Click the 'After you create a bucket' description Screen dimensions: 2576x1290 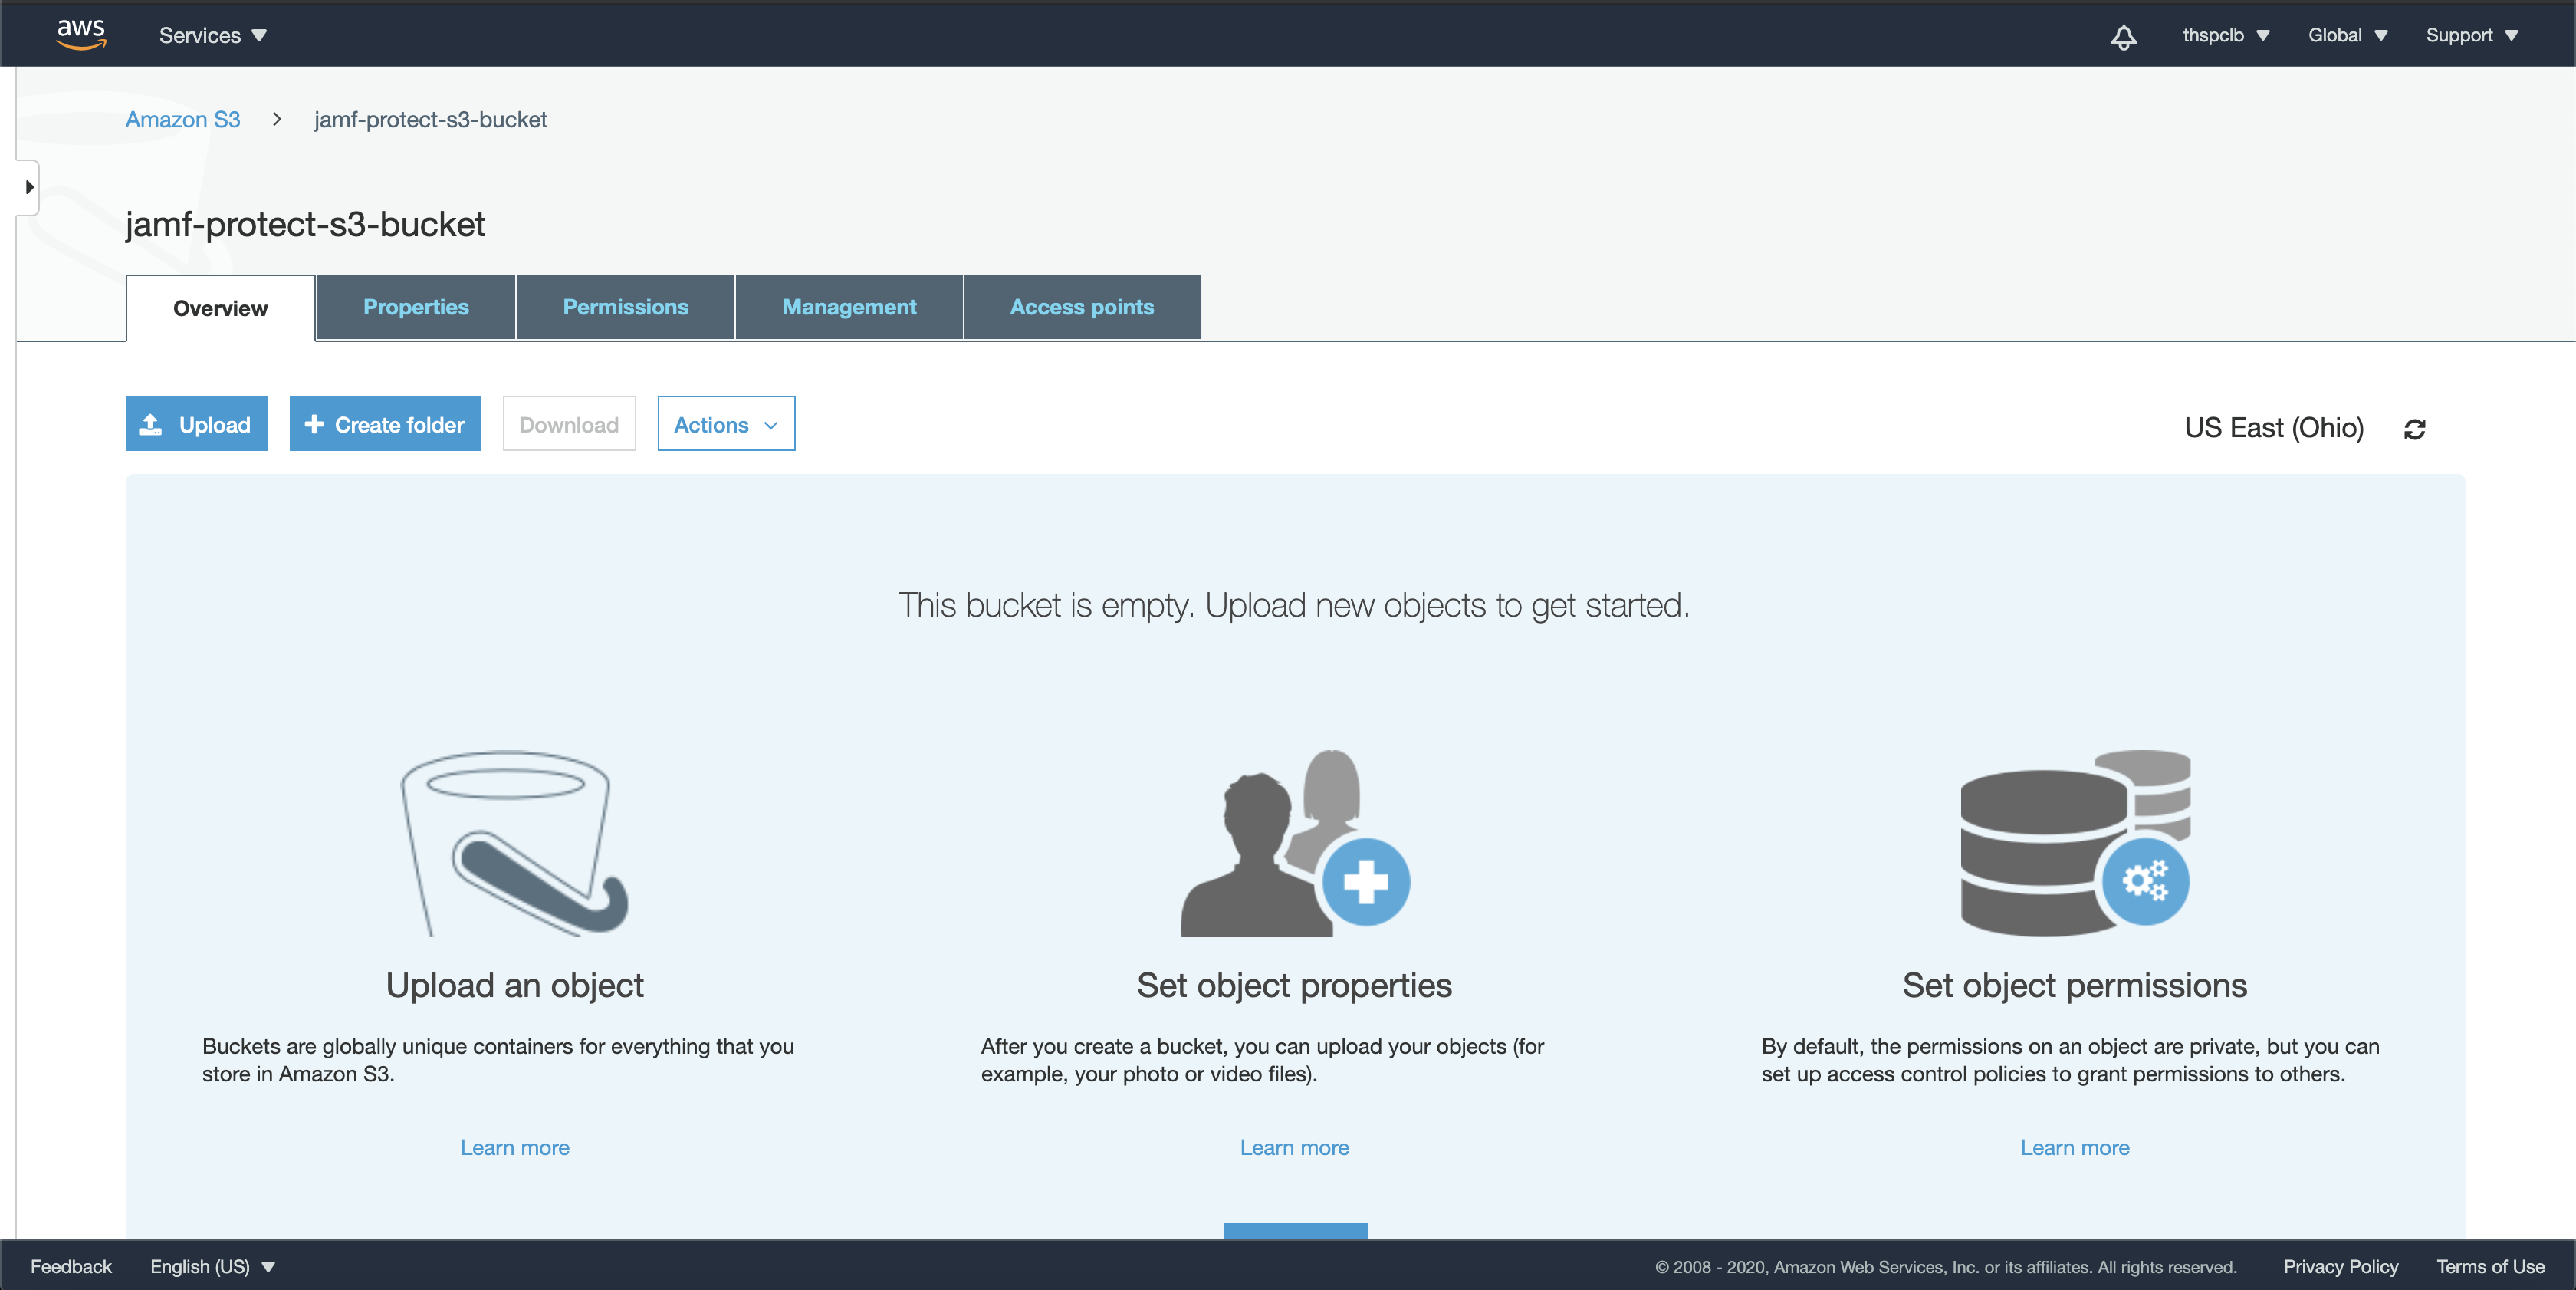1263,1060
